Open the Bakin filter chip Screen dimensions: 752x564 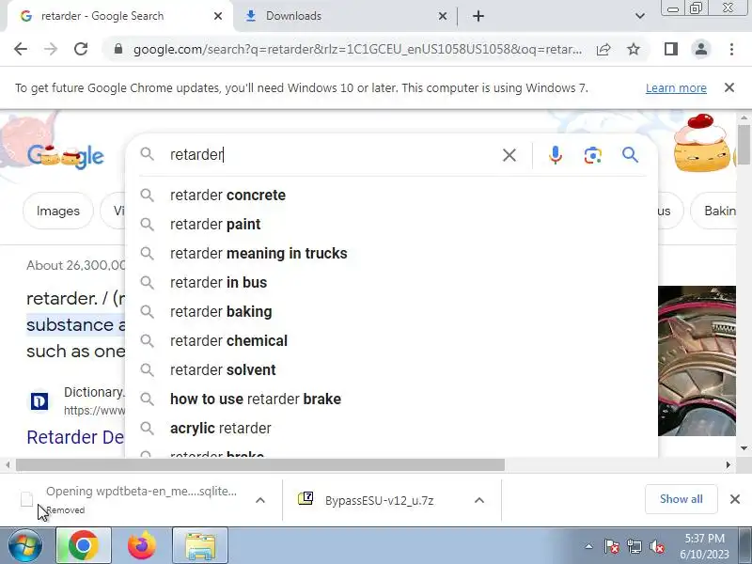tap(713, 211)
